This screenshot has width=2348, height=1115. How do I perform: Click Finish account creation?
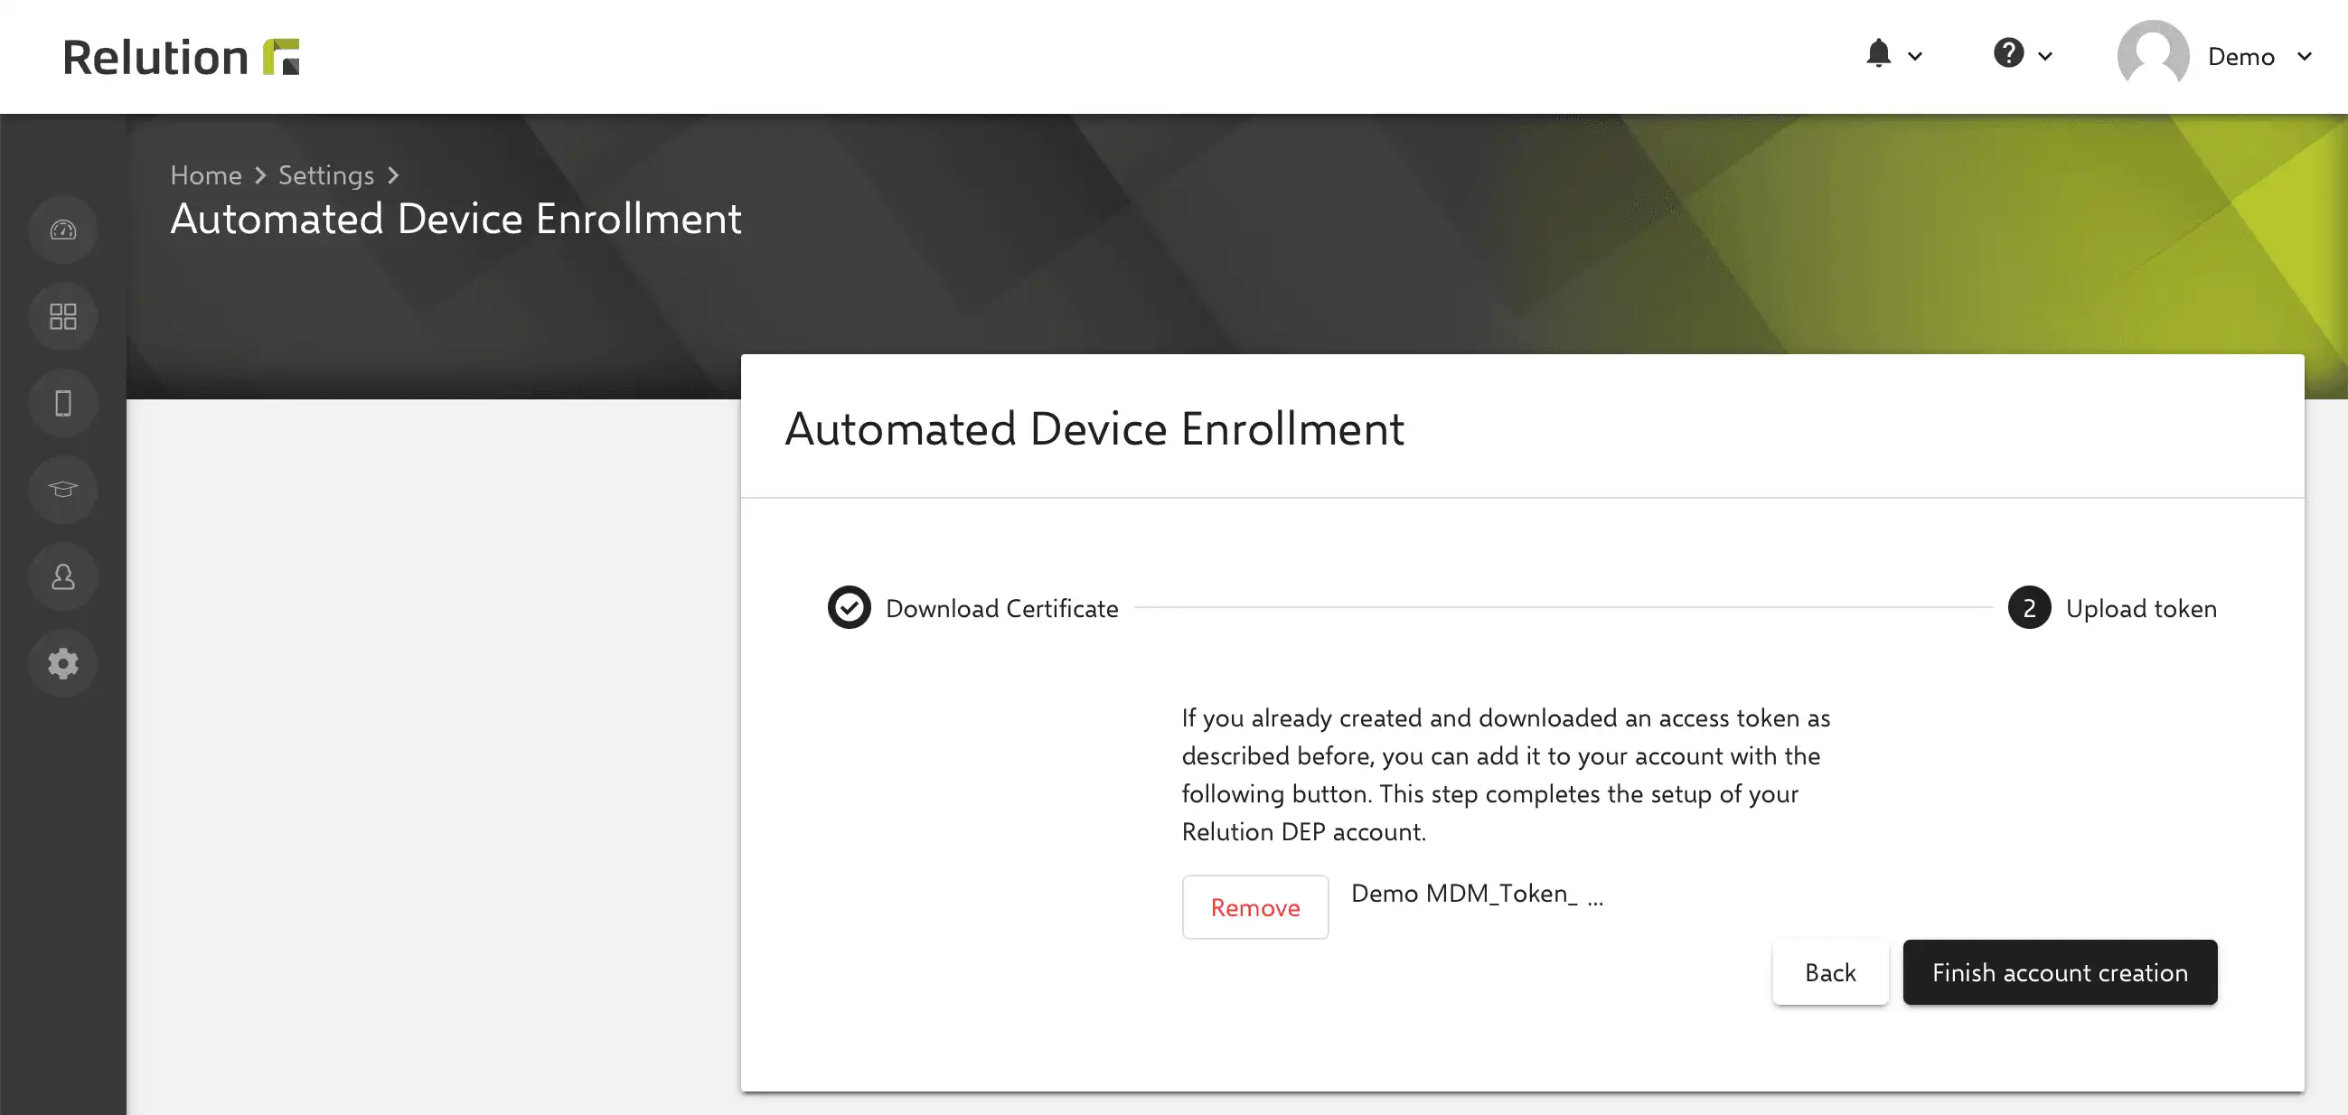[2060, 972]
